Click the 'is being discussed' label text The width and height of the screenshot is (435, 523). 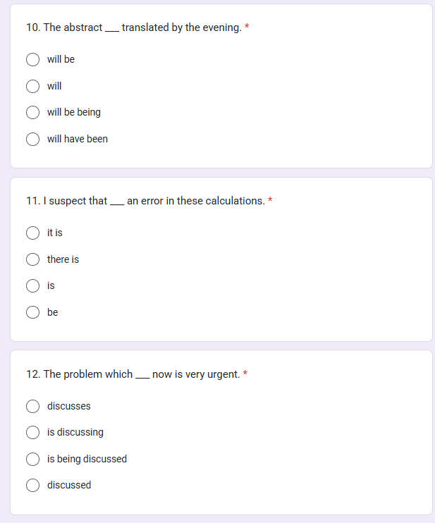[87, 459]
